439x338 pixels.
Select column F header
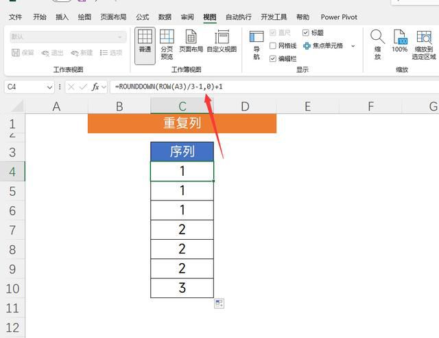(x=370, y=106)
